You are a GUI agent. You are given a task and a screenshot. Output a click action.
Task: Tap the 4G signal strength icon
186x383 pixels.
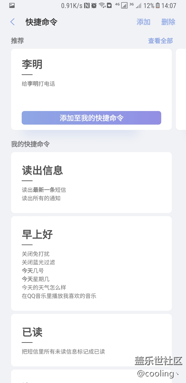(124, 5)
